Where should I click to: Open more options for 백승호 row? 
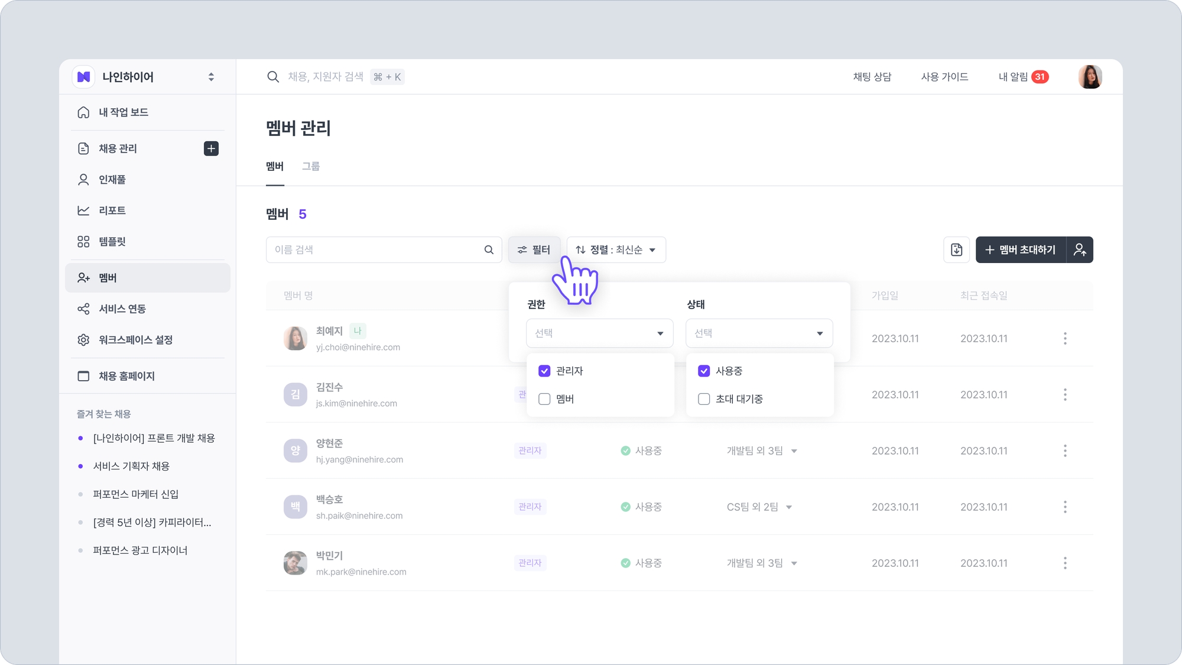(1065, 507)
